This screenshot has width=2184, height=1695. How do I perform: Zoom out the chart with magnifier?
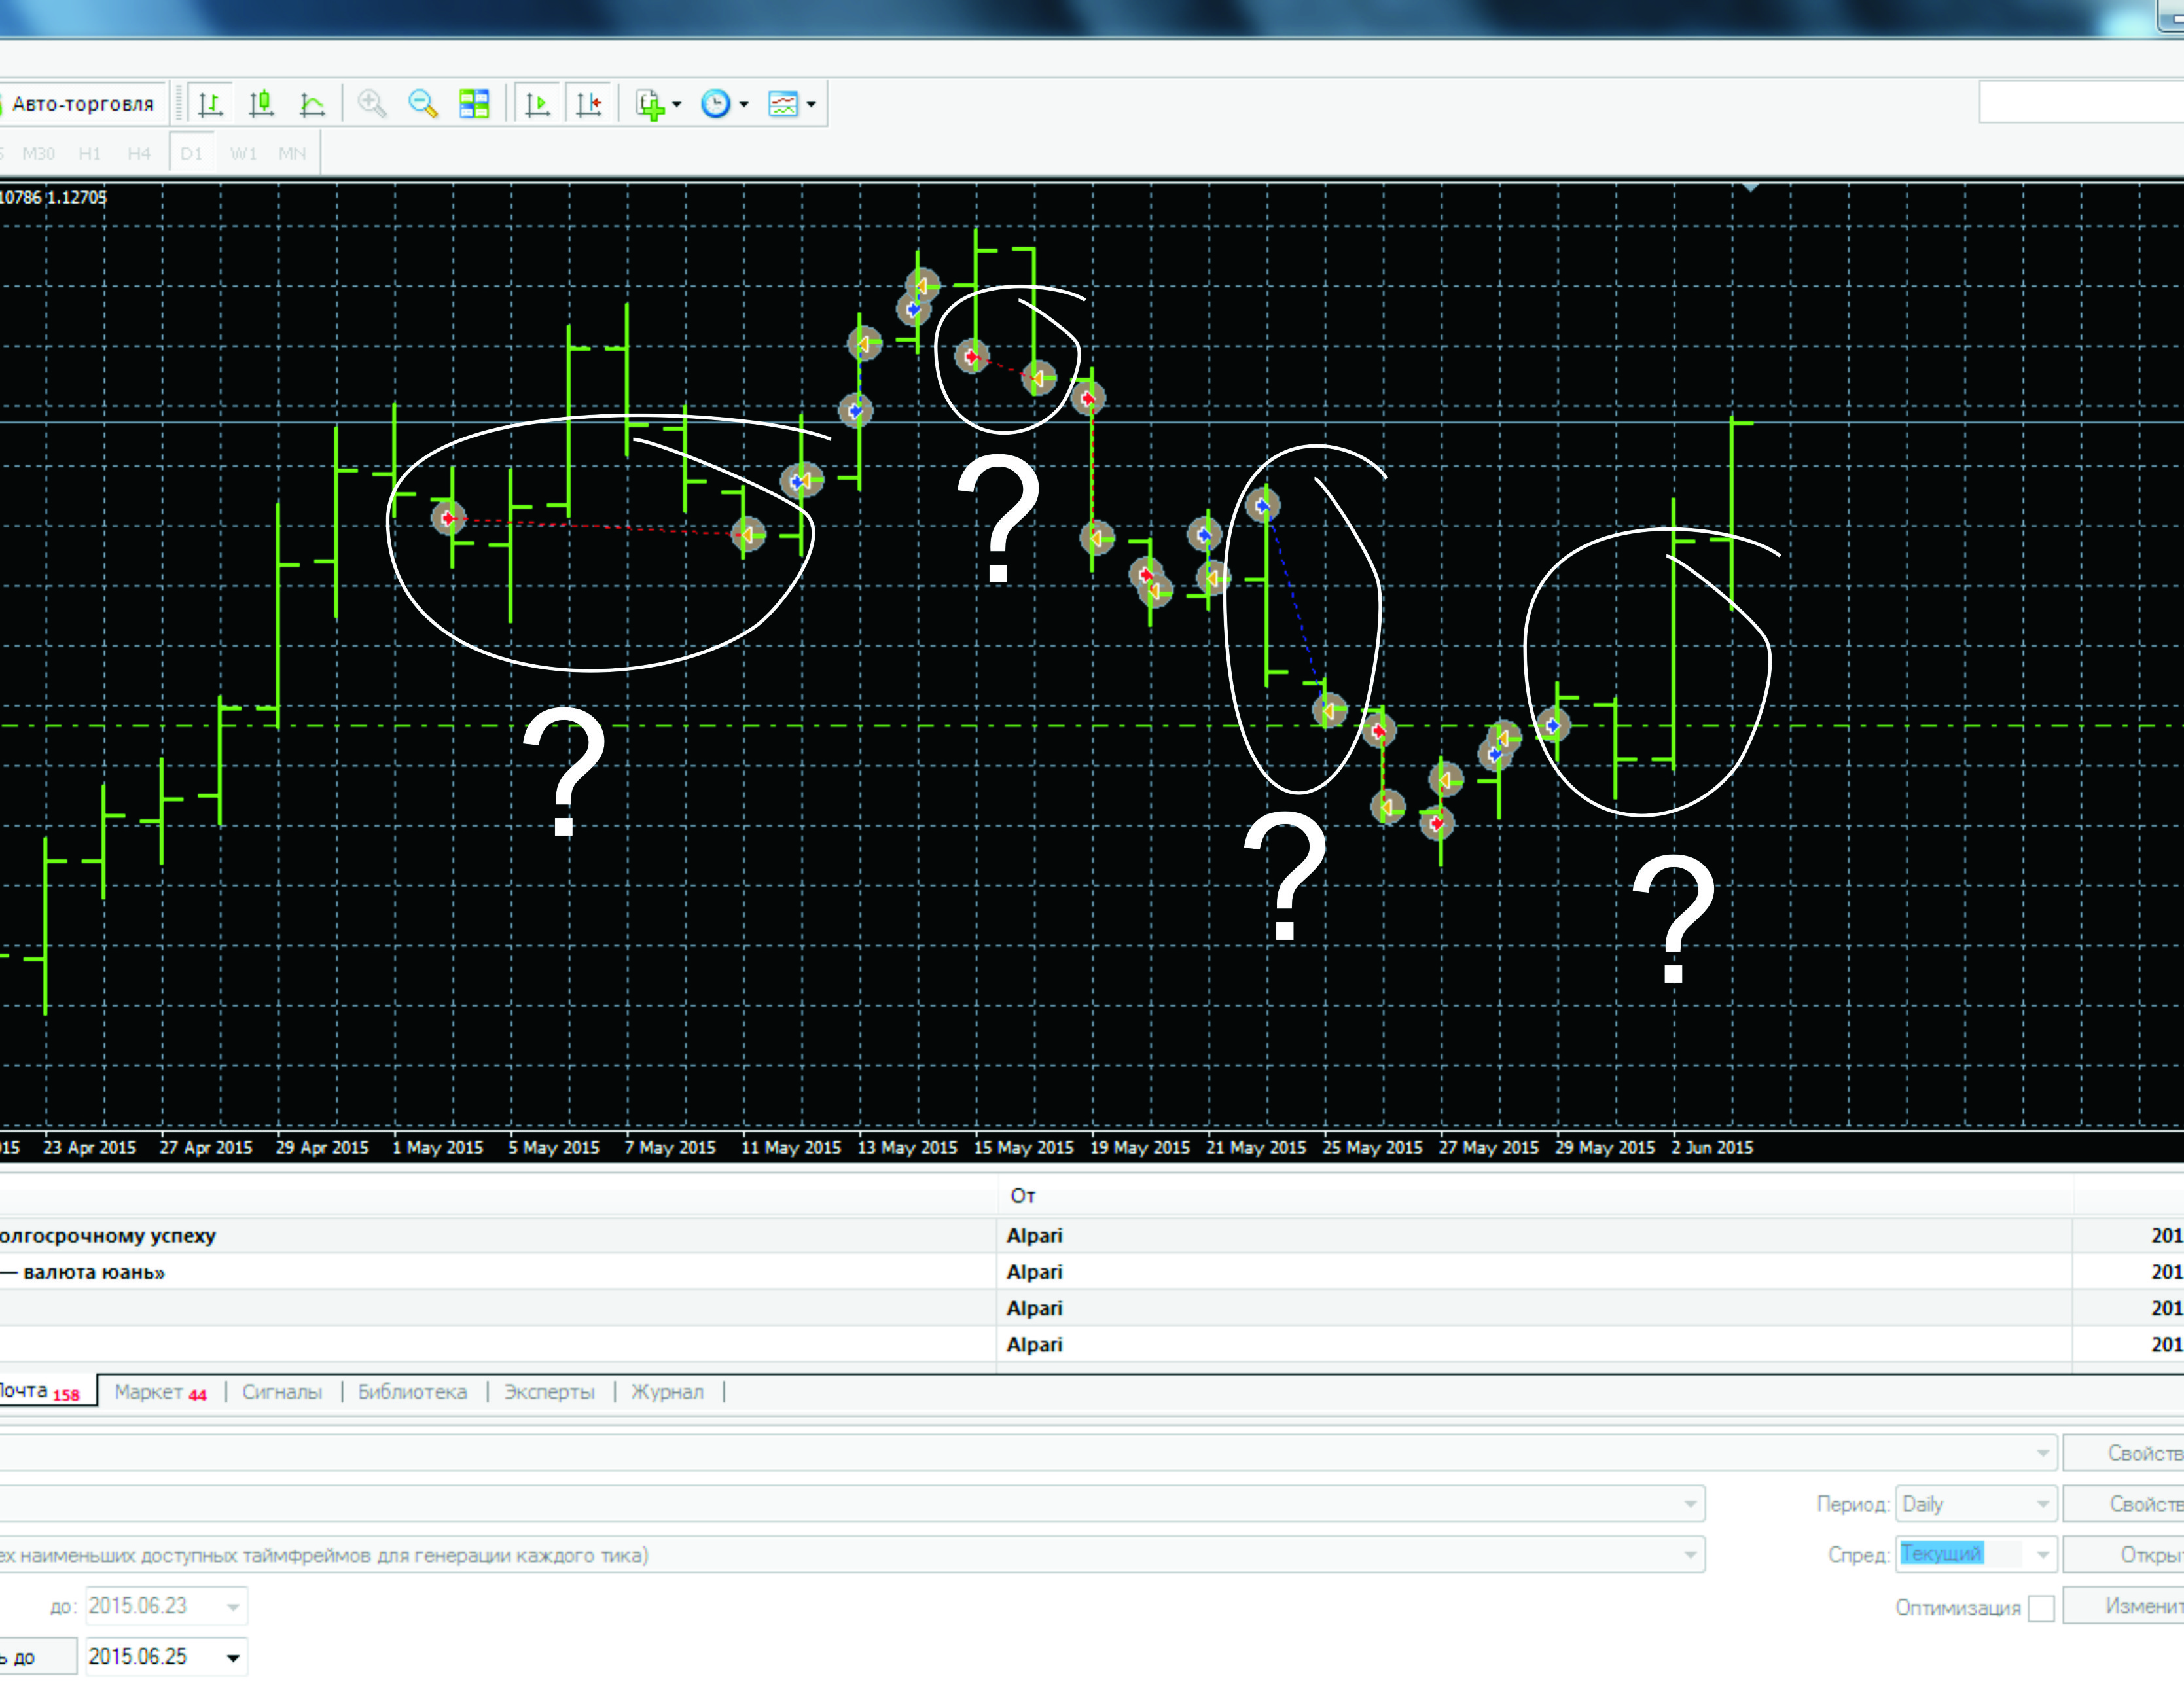(x=423, y=104)
